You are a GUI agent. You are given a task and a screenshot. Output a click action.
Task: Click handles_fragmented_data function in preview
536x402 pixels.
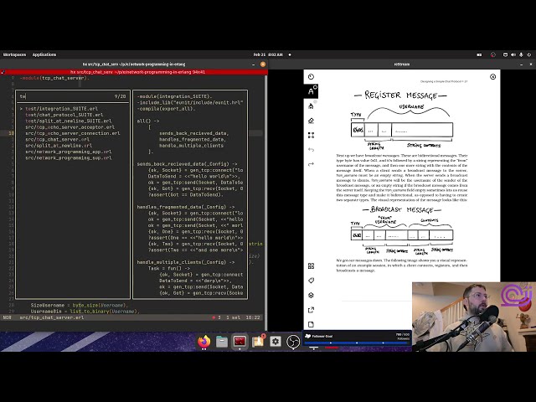[186, 207]
